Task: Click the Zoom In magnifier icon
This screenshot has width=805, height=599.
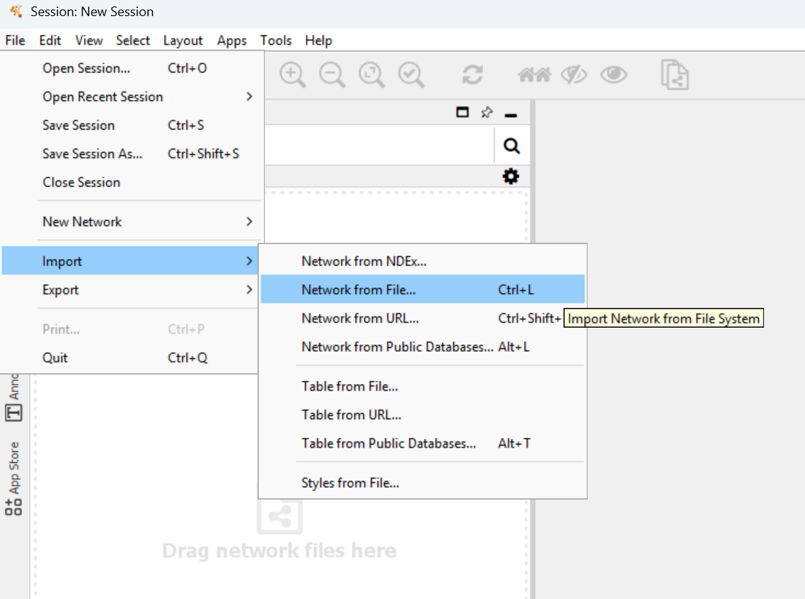Action: (293, 75)
